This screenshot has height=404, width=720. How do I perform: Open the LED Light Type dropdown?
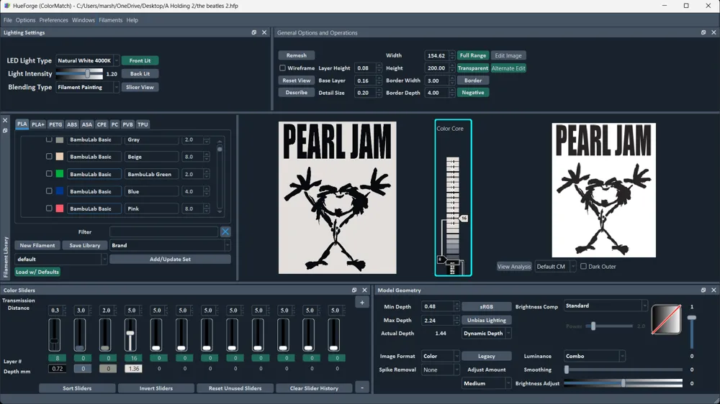[87, 60]
